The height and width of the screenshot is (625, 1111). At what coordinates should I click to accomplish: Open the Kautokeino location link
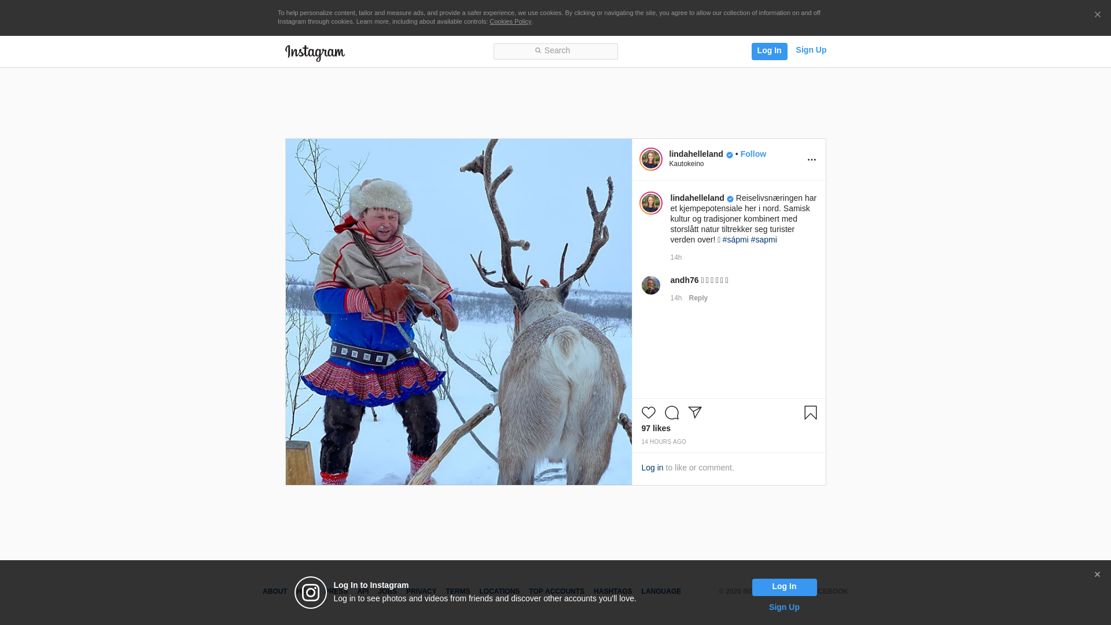[686, 164]
